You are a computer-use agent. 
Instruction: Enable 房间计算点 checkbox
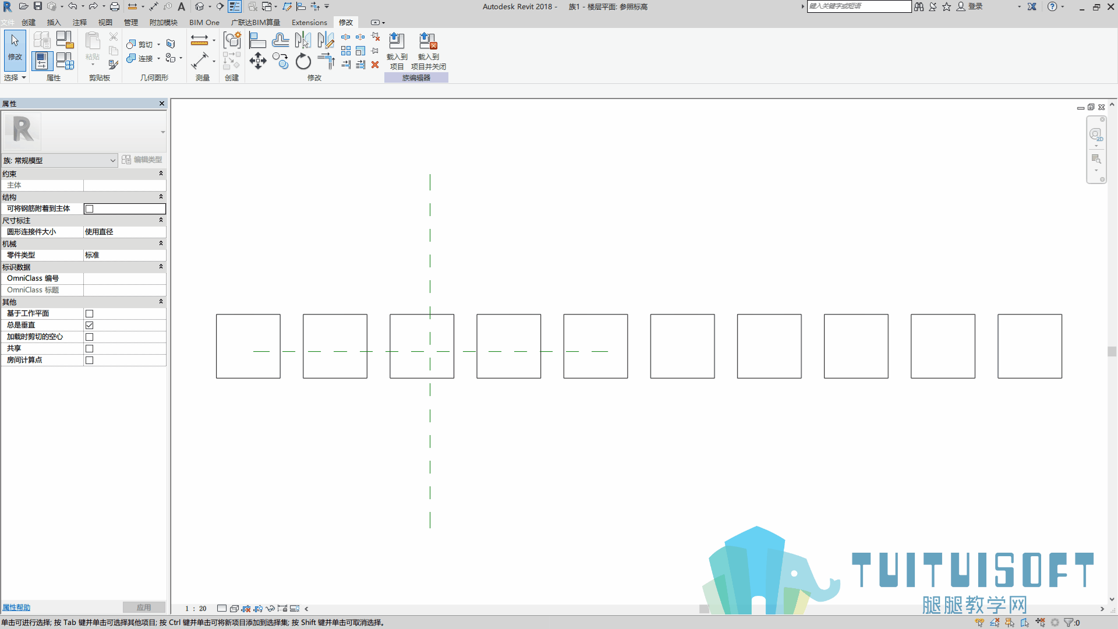pos(90,360)
